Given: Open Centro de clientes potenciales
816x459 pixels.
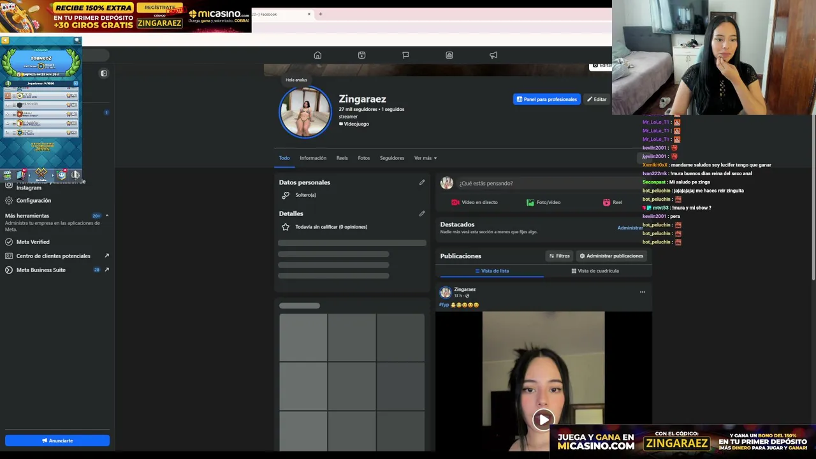Looking at the screenshot, I should [53, 256].
